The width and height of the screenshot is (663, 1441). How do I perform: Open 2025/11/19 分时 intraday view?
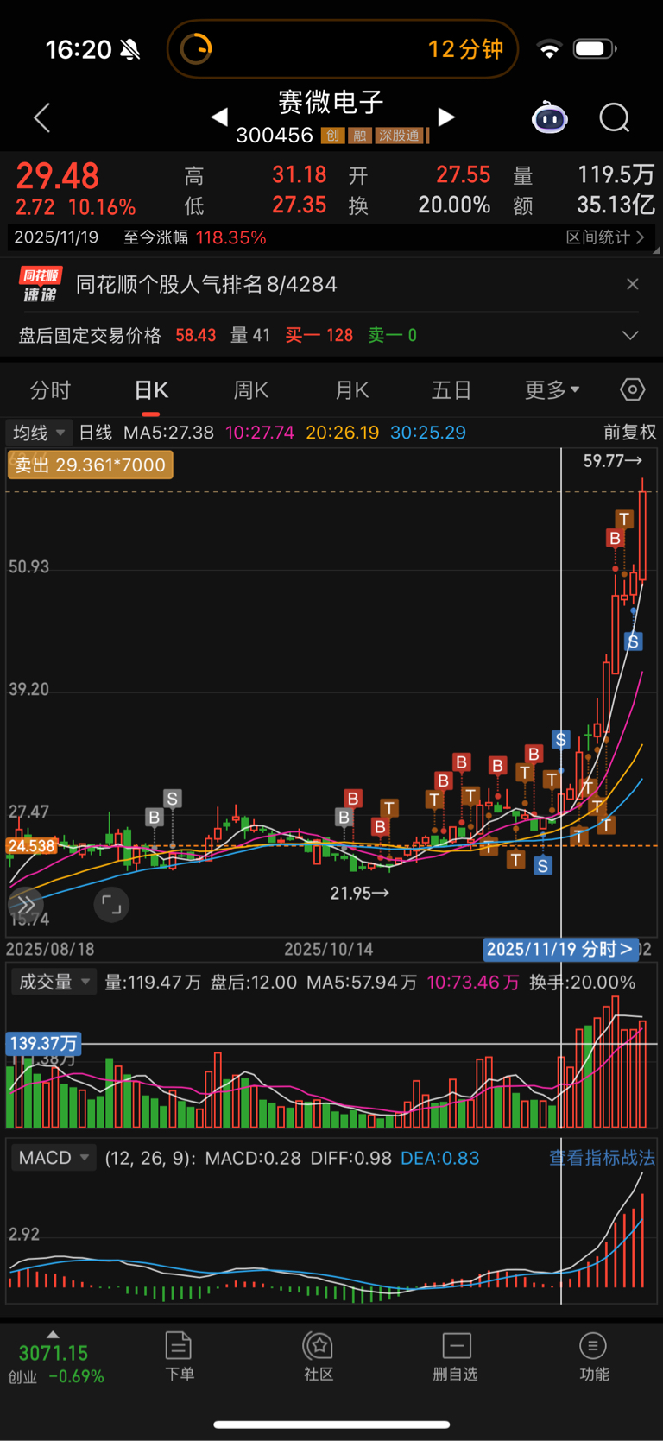click(560, 950)
